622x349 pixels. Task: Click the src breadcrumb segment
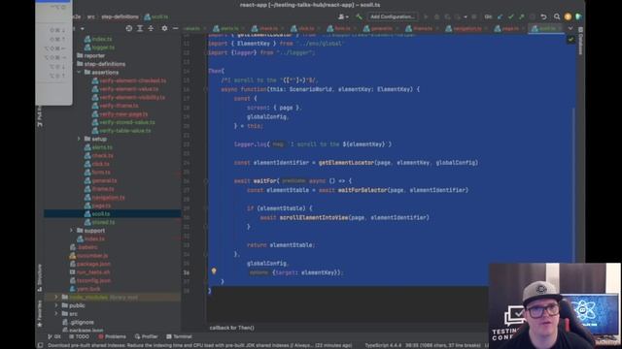pos(90,16)
